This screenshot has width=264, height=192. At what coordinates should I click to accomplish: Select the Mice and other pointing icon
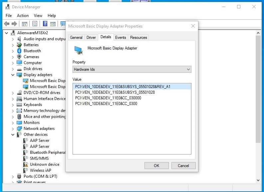pyautogui.click(x=19, y=117)
